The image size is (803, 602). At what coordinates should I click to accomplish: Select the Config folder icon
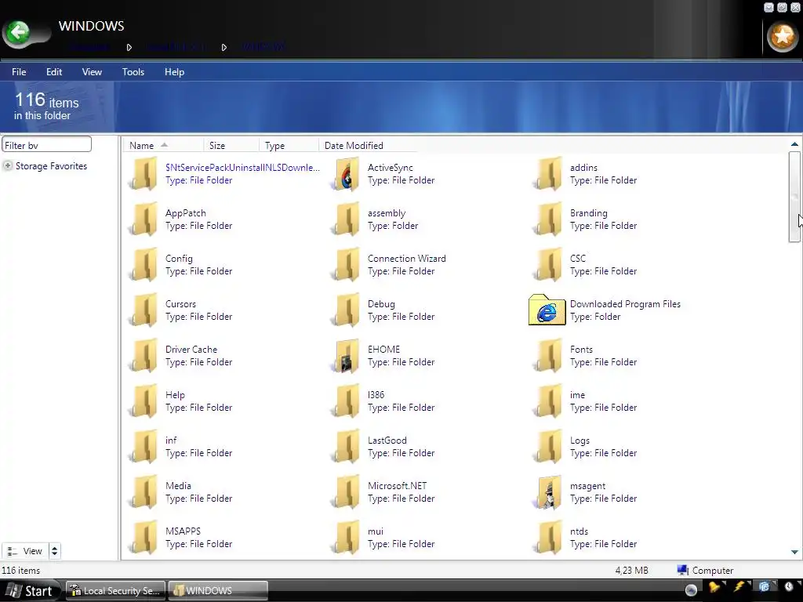pos(144,265)
